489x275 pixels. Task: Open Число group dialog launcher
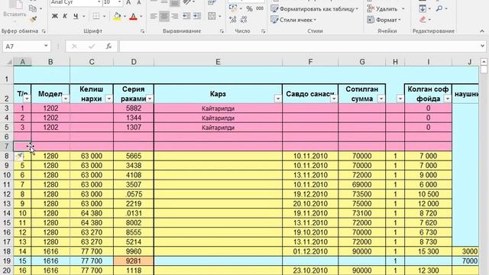[x=263, y=31]
